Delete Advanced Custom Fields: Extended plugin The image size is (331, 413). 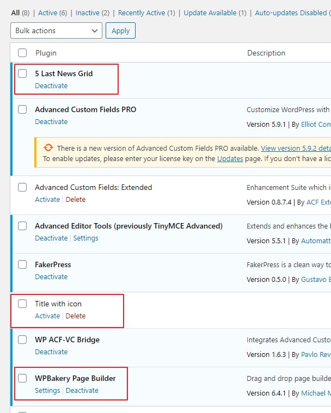(76, 199)
